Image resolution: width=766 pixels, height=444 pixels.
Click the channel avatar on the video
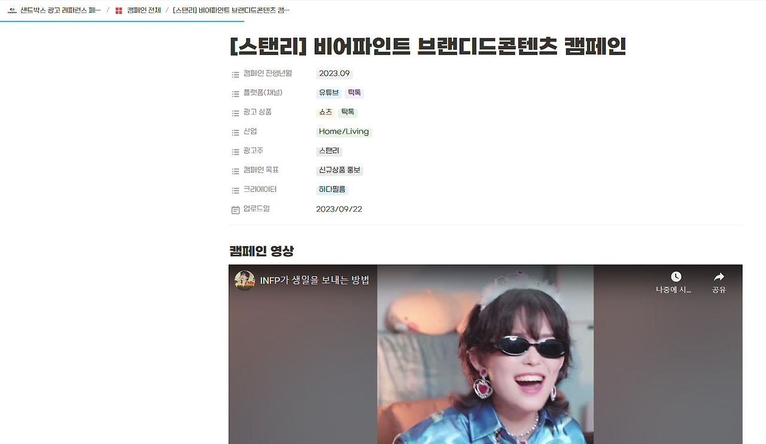(245, 280)
